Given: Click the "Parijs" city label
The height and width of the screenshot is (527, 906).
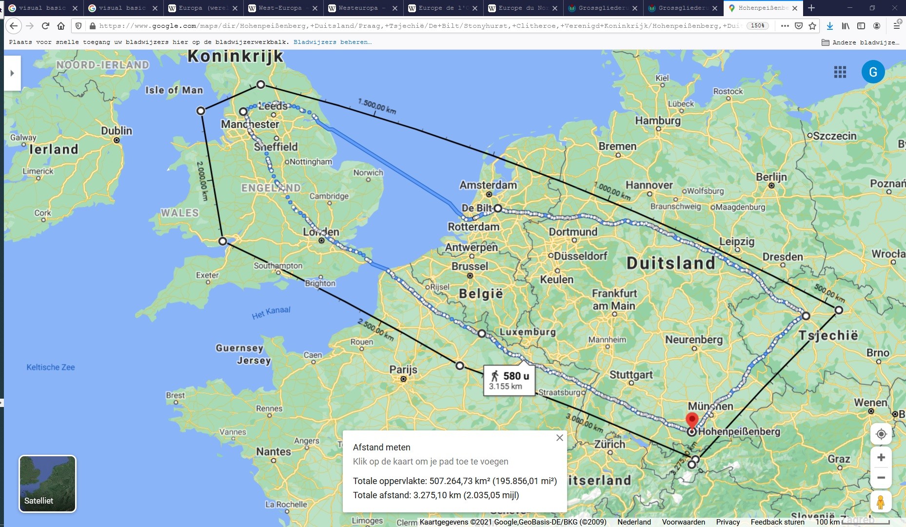Looking at the screenshot, I should click(x=403, y=369).
